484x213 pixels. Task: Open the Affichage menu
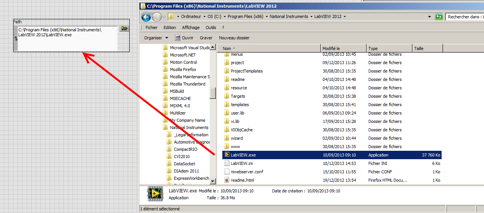(x=191, y=27)
